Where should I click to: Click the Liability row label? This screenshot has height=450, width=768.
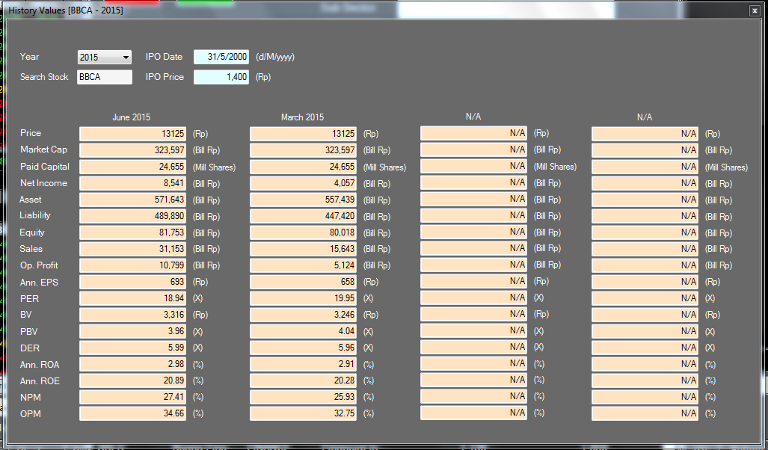pyautogui.click(x=35, y=215)
